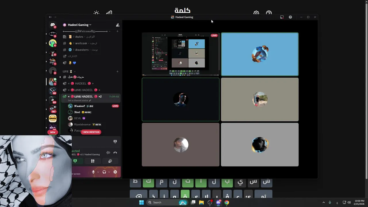Select user 3bod in voice channel list
Viewport: 368px width, 207px height.
pos(93,112)
